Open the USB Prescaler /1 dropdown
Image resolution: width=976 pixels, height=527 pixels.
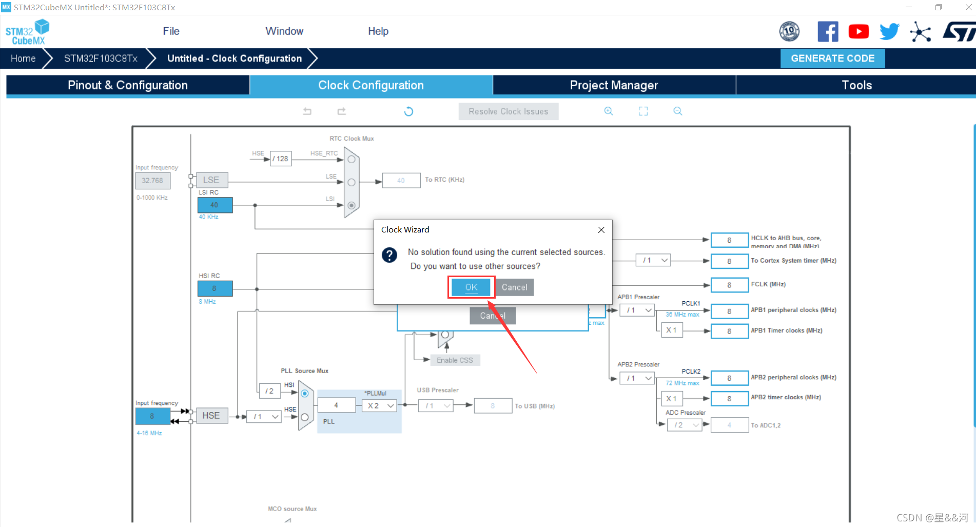tap(436, 406)
